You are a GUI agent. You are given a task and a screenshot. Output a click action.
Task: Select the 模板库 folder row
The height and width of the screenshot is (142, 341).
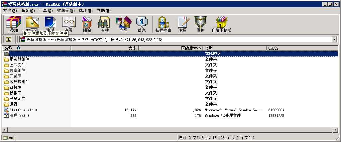[170, 93]
